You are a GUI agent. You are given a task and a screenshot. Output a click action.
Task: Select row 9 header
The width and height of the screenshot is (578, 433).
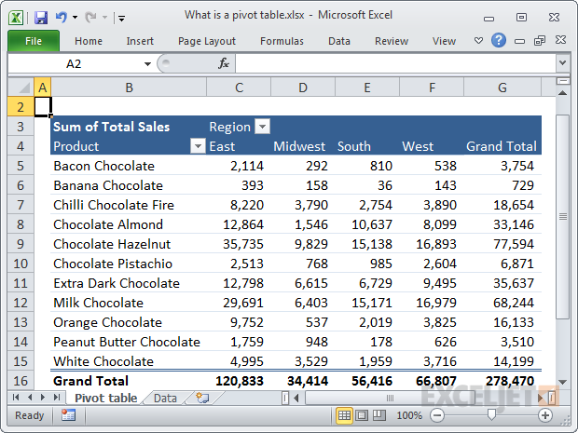[x=21, y=244]
